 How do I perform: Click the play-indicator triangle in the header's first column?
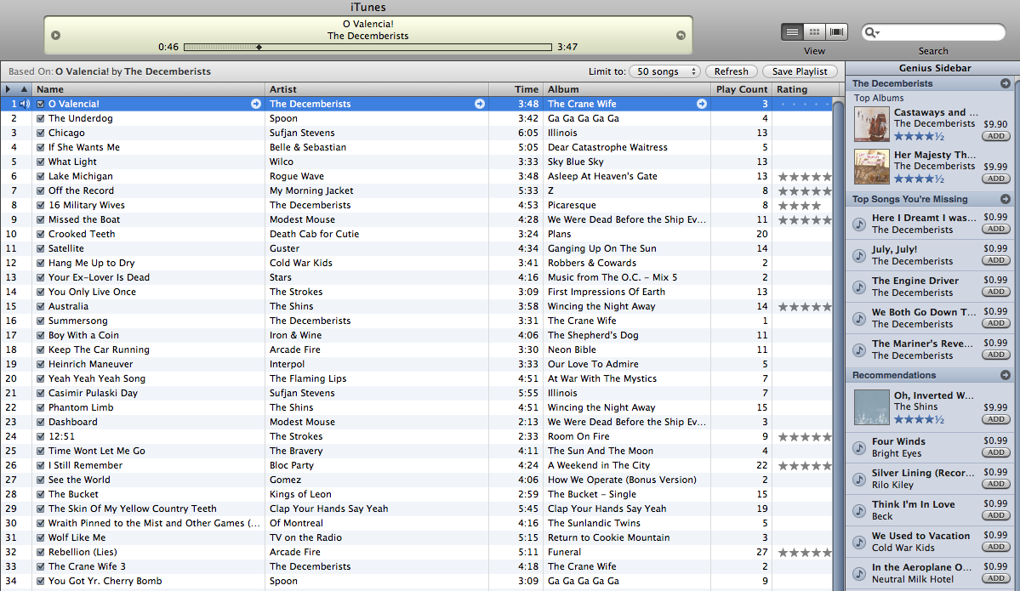tap(8, 89)
